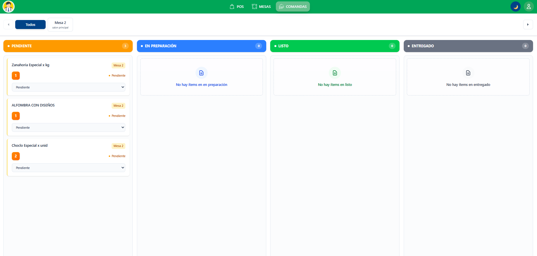This screenshot has width=537, height=256.
Task: Open status dropdown for ALFOMBRA CON DISEÑOS
Action: pyautogui.click(x=68, y=128)
